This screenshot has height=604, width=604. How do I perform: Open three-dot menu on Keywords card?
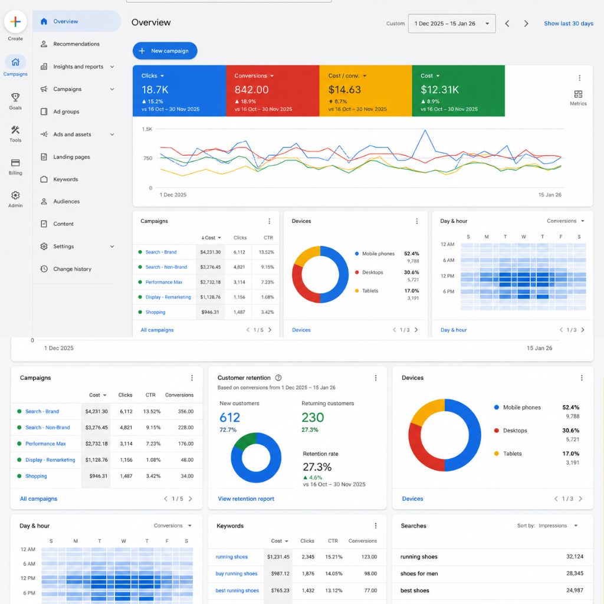(376, 526)
